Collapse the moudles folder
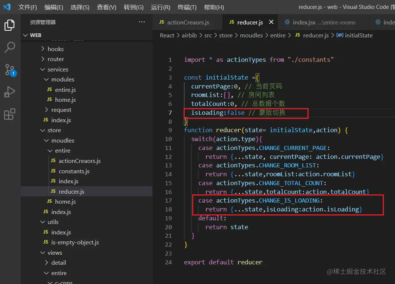The width and height of the screenshot is (395, 284). point(46,140)
